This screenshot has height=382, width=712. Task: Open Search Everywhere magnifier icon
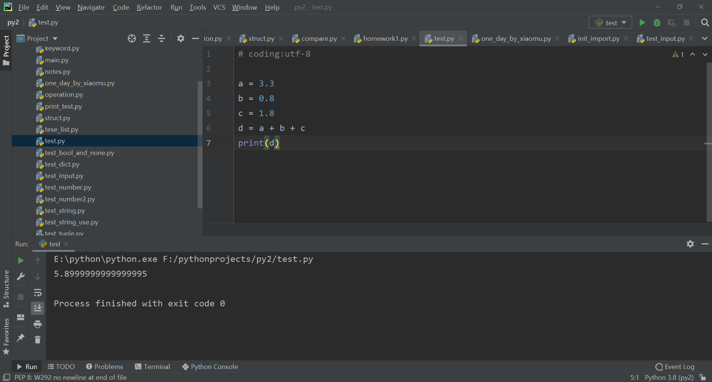(x=705, y=23)
